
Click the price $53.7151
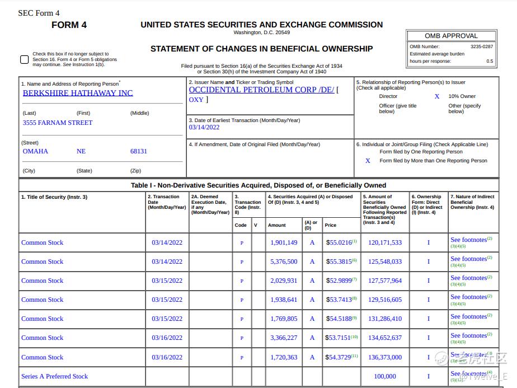tap(338, 338)
